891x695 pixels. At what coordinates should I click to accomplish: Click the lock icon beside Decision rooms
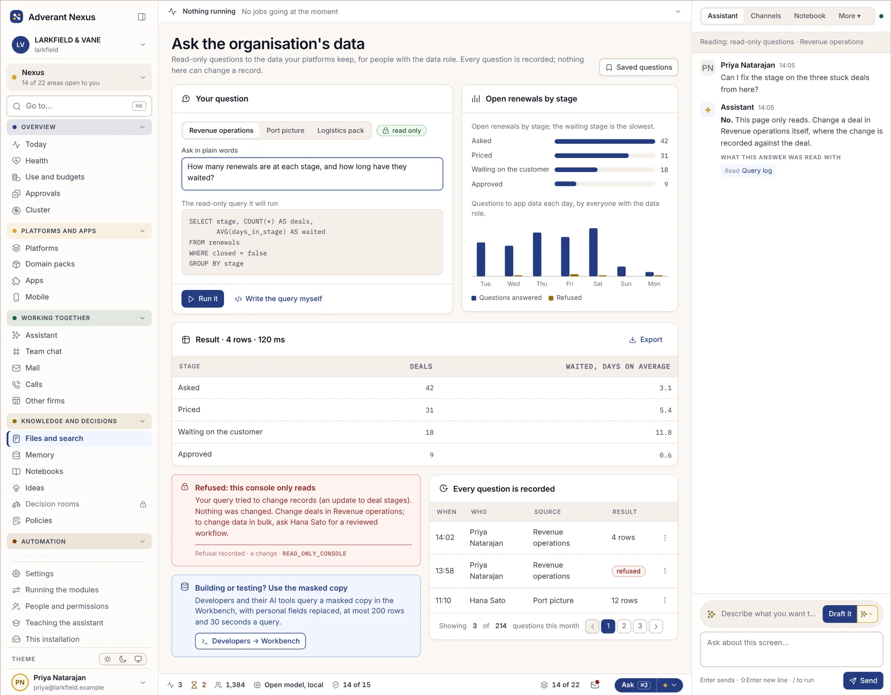coord(143,504)
